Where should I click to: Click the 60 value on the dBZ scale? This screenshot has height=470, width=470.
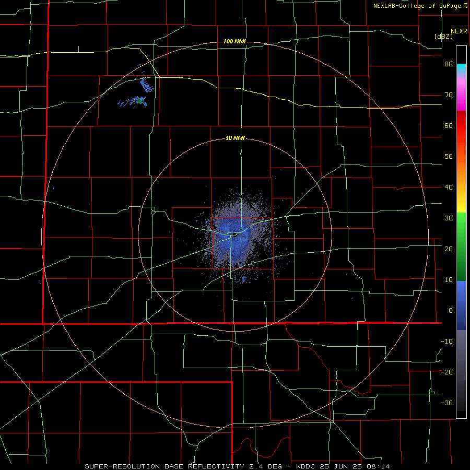coord(449,126)
